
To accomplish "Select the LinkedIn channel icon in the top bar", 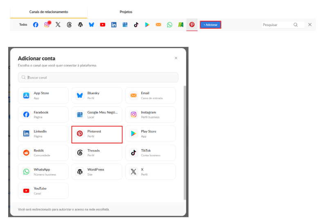I will point(114,25).
